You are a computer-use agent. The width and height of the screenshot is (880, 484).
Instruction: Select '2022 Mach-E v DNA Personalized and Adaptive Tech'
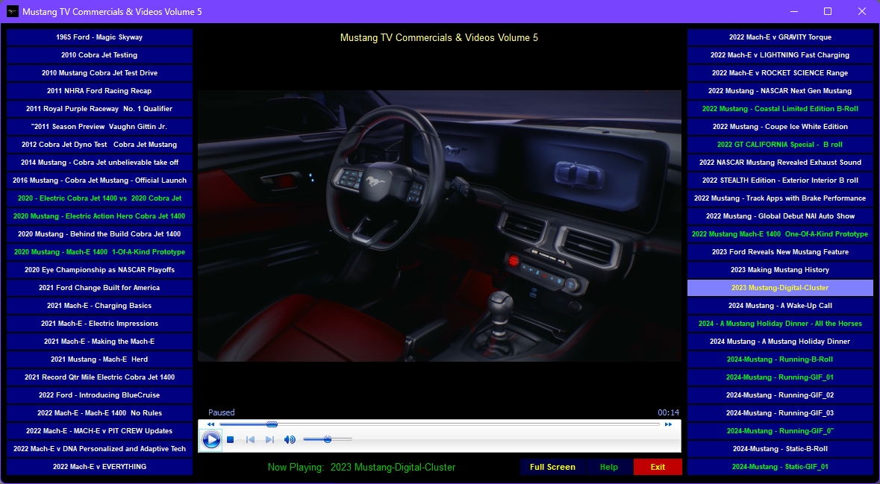tap(99, 449)
